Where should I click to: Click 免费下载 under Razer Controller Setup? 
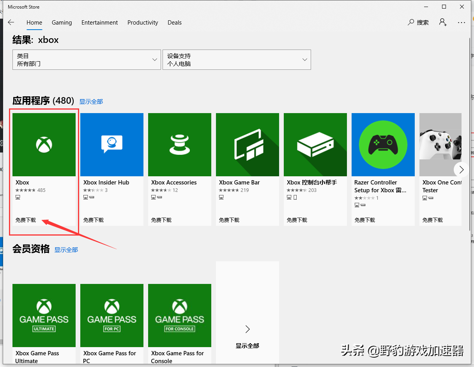(x=365, y=220)
